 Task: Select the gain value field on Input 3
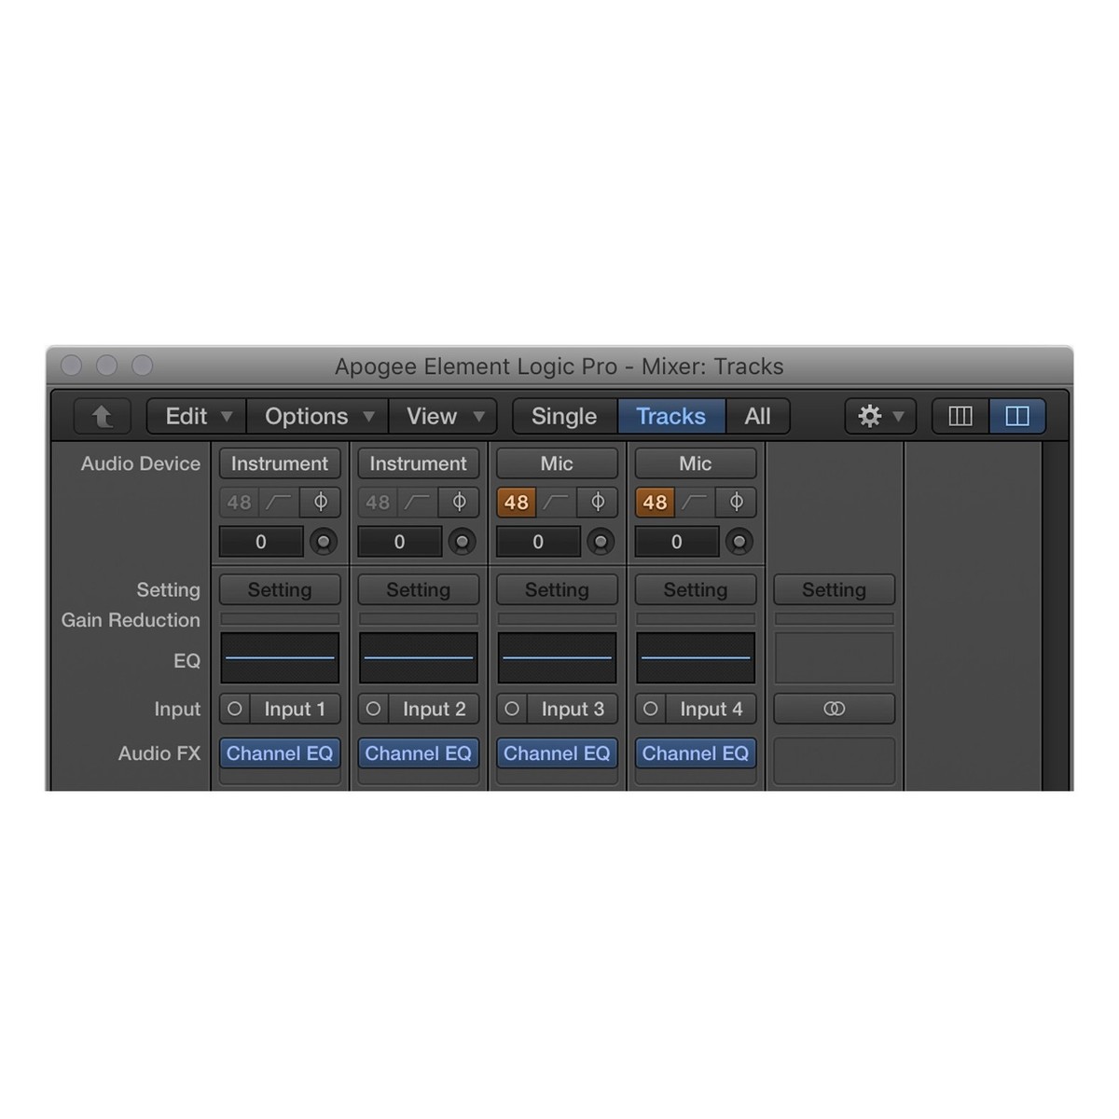538,542
